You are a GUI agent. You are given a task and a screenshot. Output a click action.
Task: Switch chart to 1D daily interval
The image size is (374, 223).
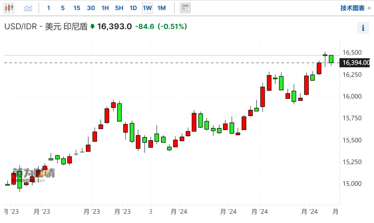point(133,8)
